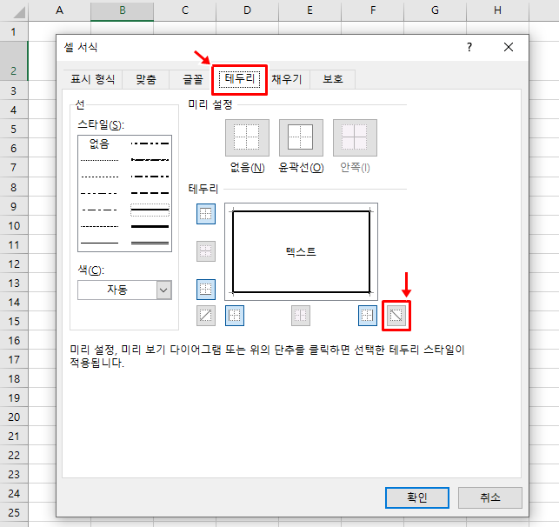
Task: Close the 셀 서식 dialog
Action: 509,47
